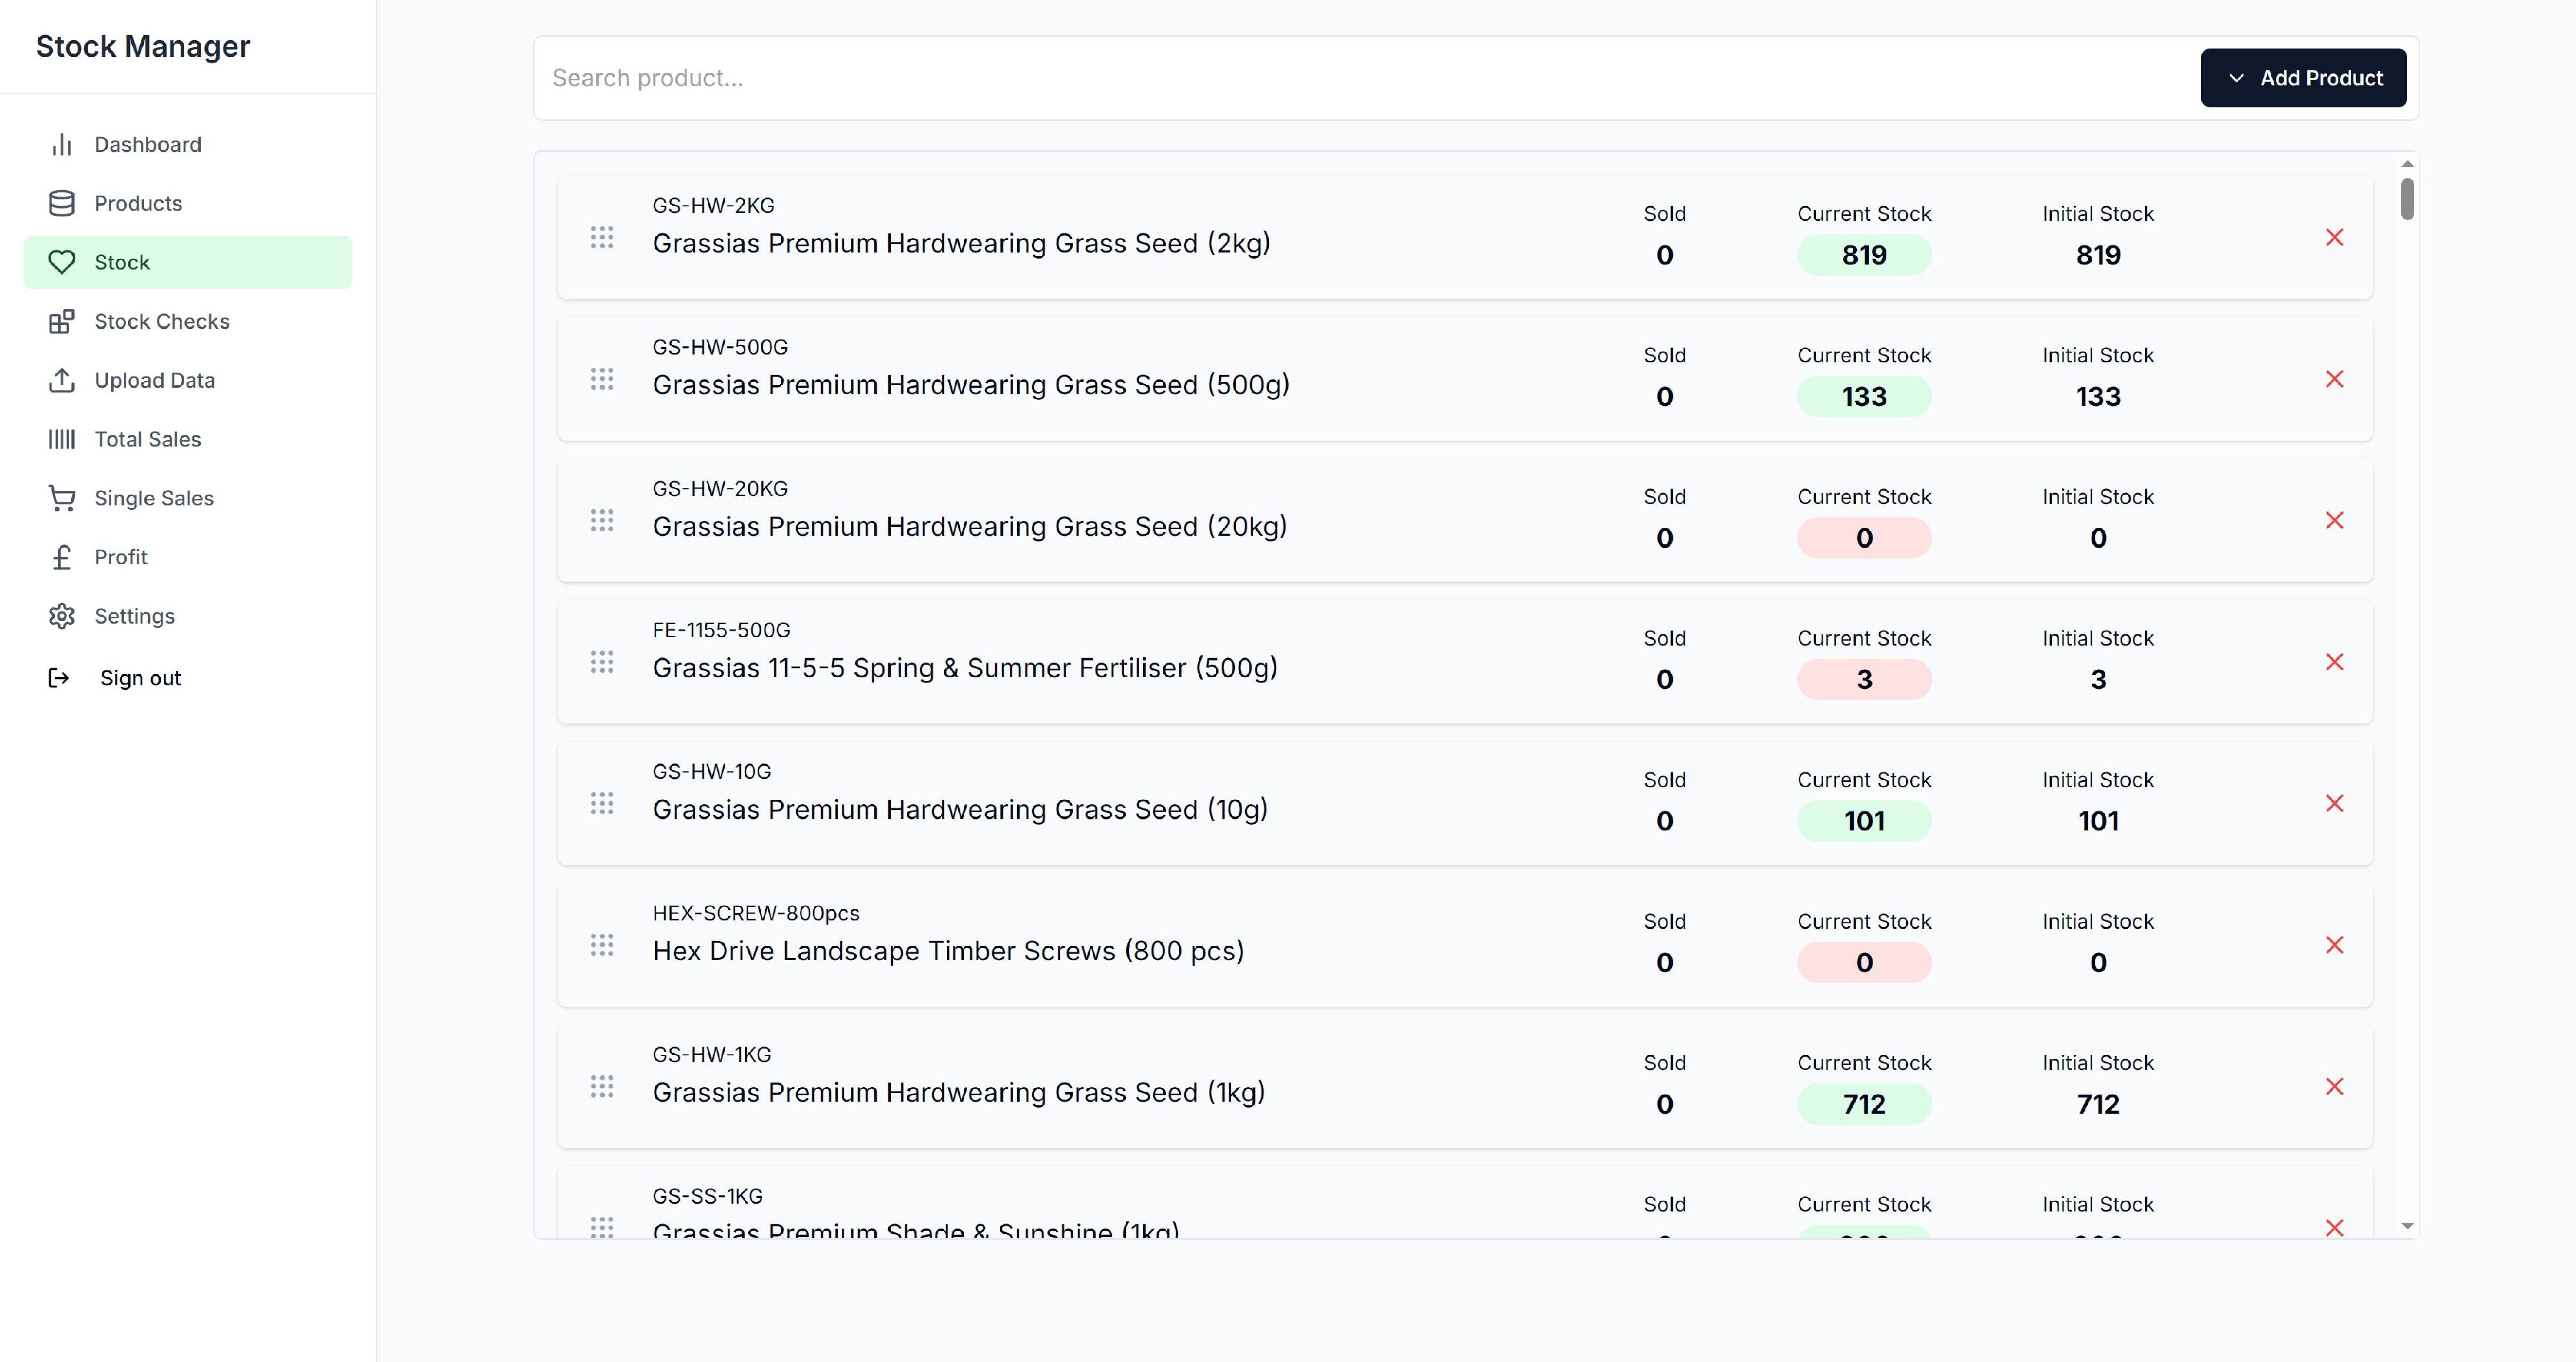
Task: Click the name Grassias Premium Hardwearing Grass Seed (1kg)
Action: click(959, 1092)
